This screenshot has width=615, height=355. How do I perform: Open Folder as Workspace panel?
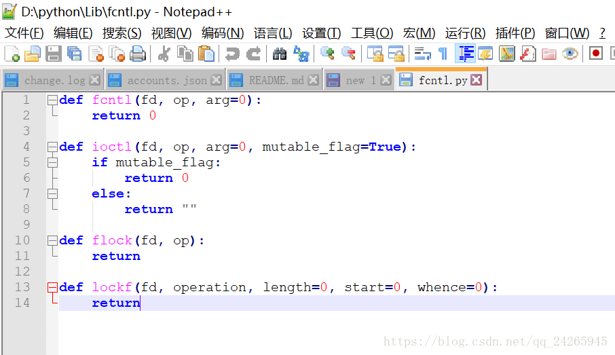pyautogui.click(x=549, y=54)
